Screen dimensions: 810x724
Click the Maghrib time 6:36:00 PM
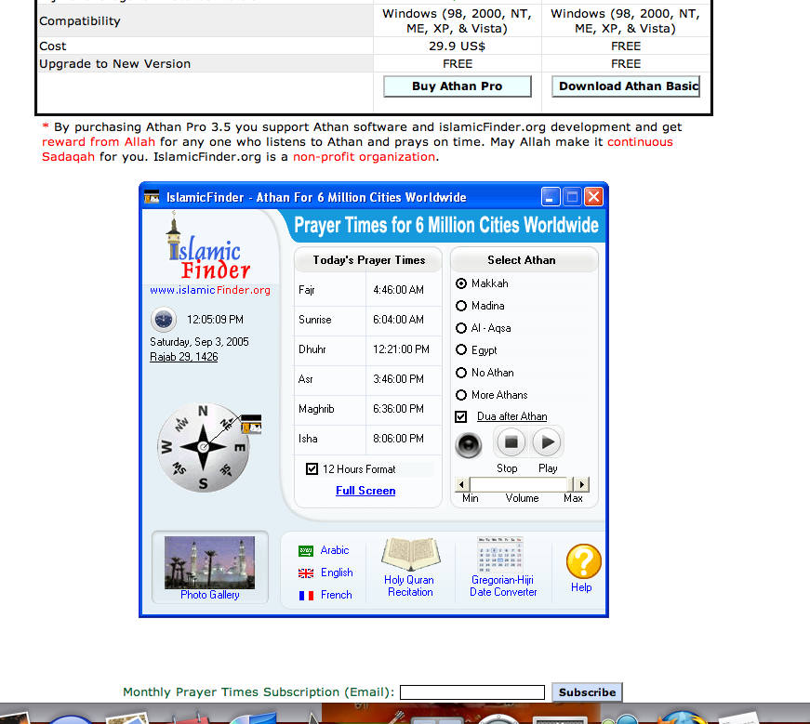pyautogui.click(x=398, y=409)
